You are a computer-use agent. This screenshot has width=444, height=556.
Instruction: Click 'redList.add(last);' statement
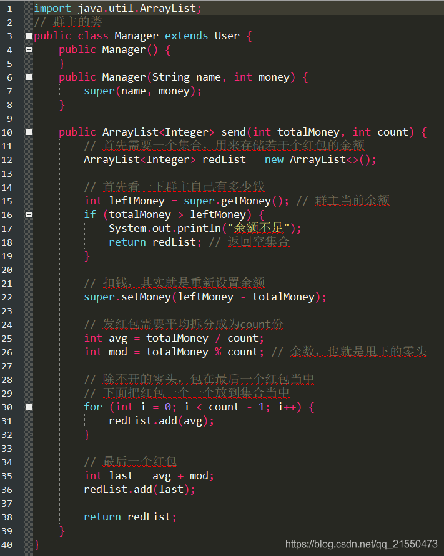[x=140, y=490]
